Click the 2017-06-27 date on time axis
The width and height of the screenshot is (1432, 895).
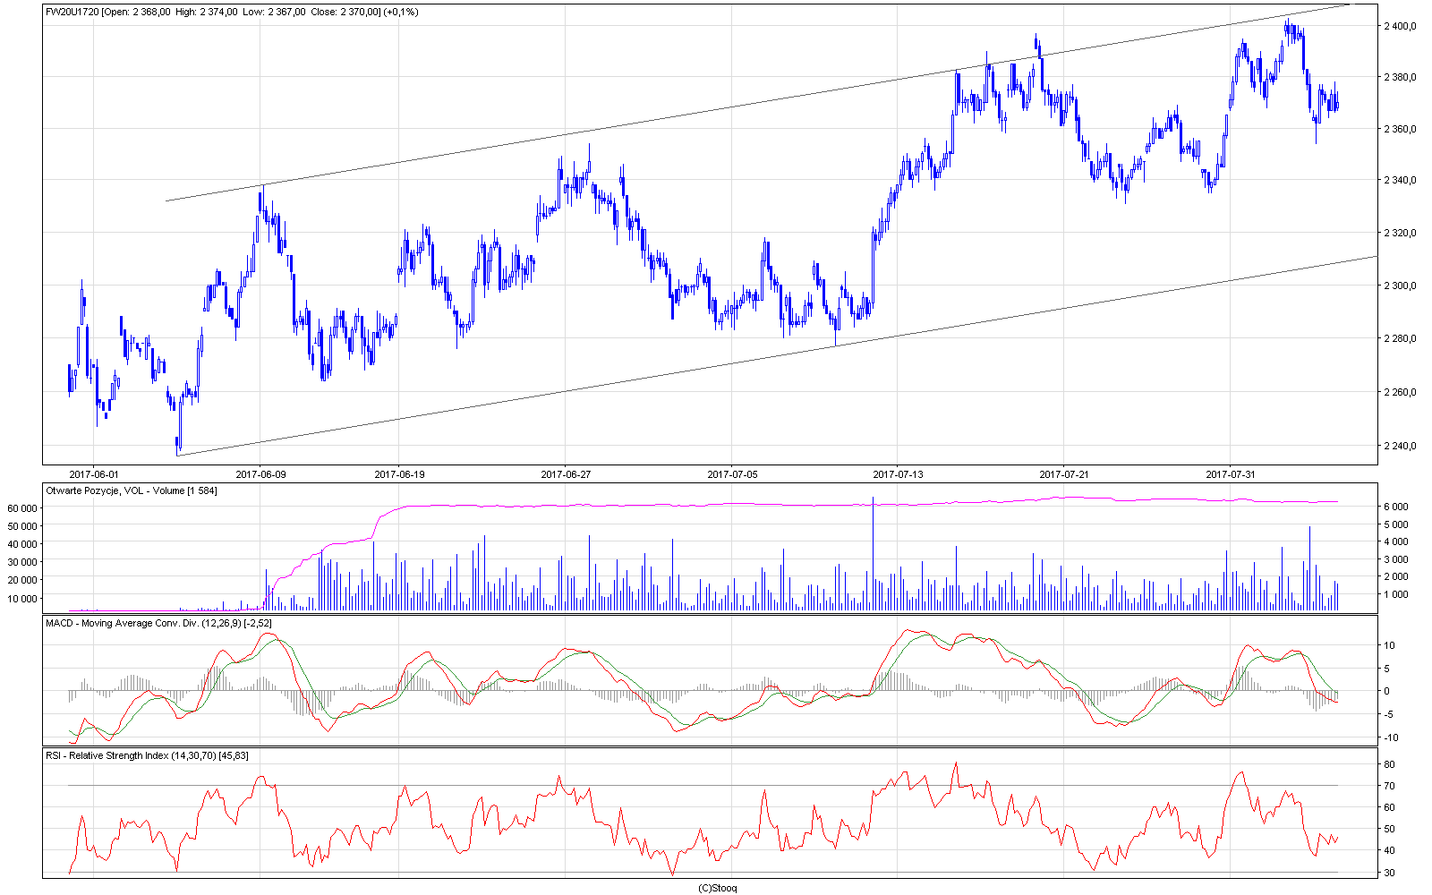tap(566, 474)
